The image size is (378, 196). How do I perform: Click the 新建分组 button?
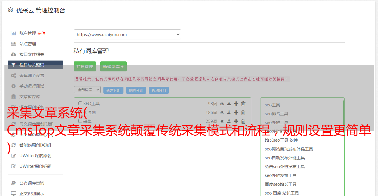click(113, 90)
